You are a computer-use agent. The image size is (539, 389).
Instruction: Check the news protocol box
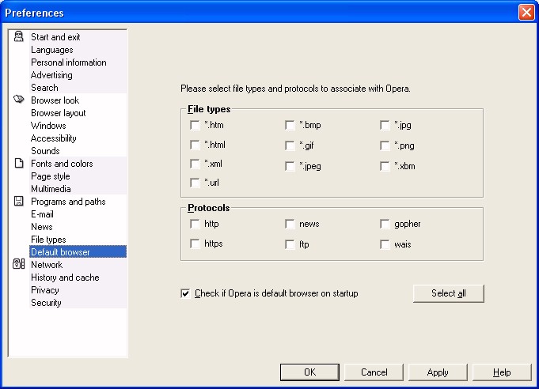tap(290, 225)
